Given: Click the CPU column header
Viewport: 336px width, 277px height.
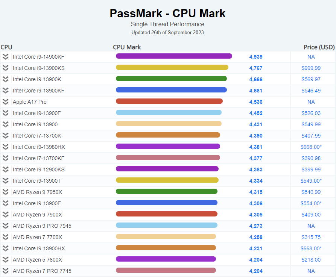Looking at the screenshot, I should tap(6, 47).
